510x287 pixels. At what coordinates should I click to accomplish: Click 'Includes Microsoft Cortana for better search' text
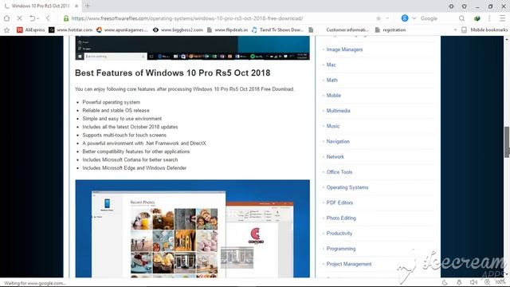tap(130, 159)
